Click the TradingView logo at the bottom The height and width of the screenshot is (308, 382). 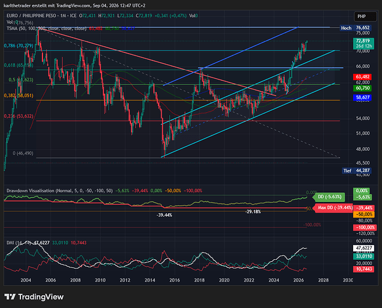coord(34,297)
